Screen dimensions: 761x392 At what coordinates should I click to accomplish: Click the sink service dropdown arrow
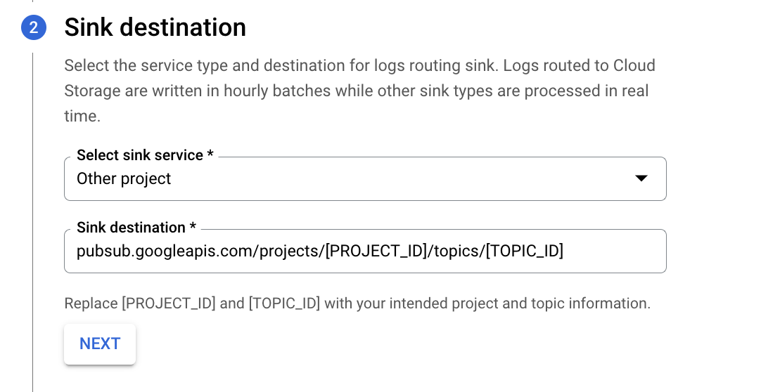click(641, 178)
